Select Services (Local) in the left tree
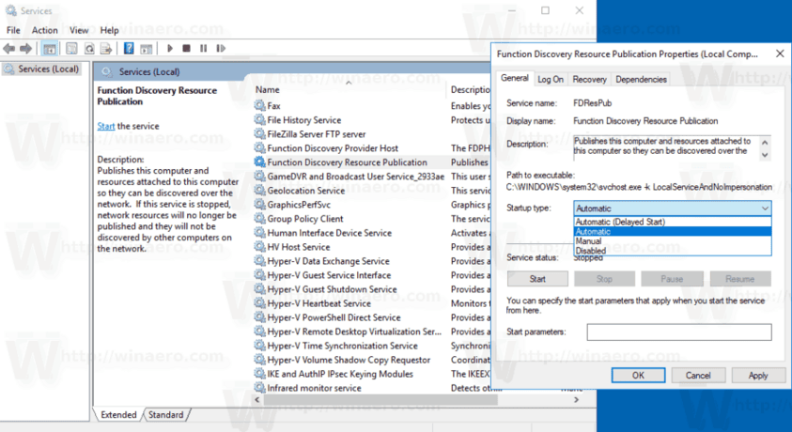The width and height of the screenshot is (792, 432). point(48,69)
